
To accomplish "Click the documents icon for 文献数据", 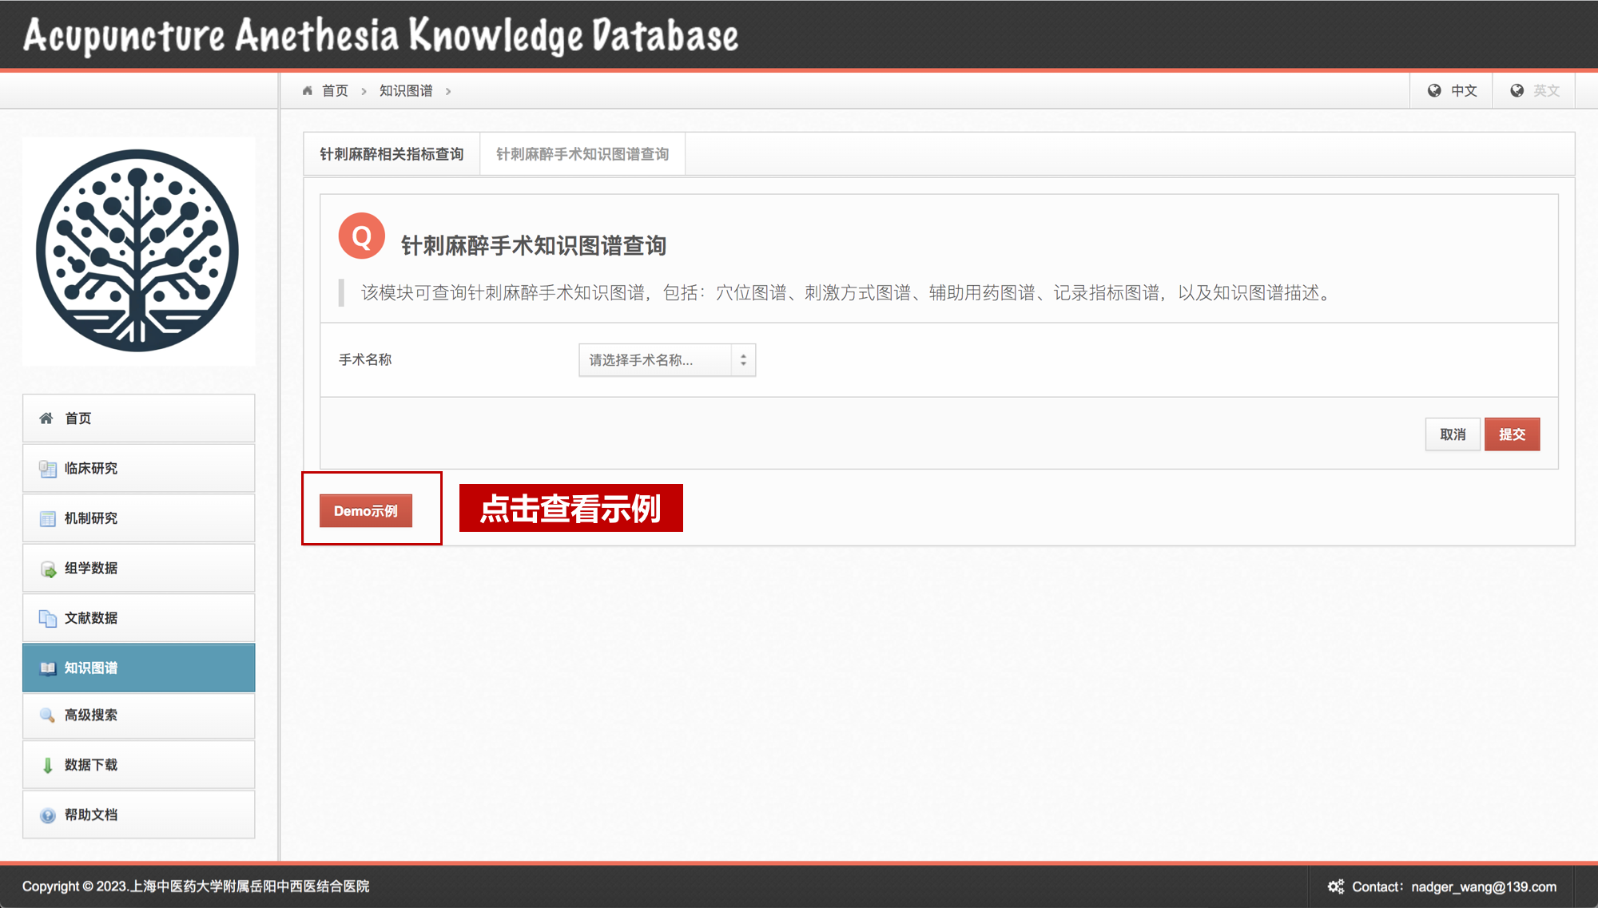I will point(48,618).
